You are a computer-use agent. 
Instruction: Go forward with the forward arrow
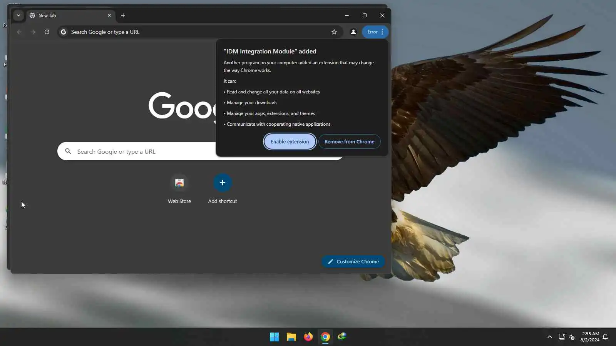click(33, 32)
